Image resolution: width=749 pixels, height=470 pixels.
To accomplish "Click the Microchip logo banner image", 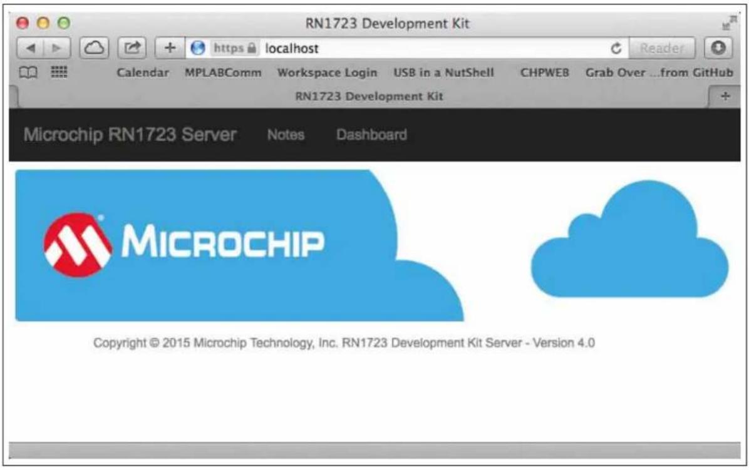I will (x=239, y=246).
